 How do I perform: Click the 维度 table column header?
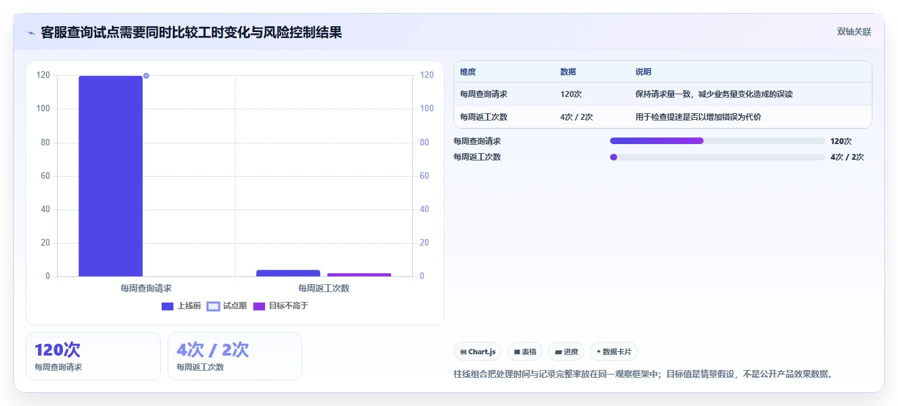click(x=468, y=72)
